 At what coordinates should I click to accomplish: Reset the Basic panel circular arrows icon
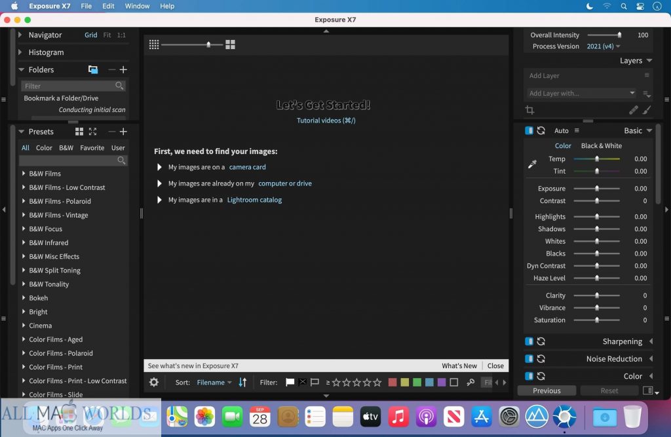click(x=541, y=130)
